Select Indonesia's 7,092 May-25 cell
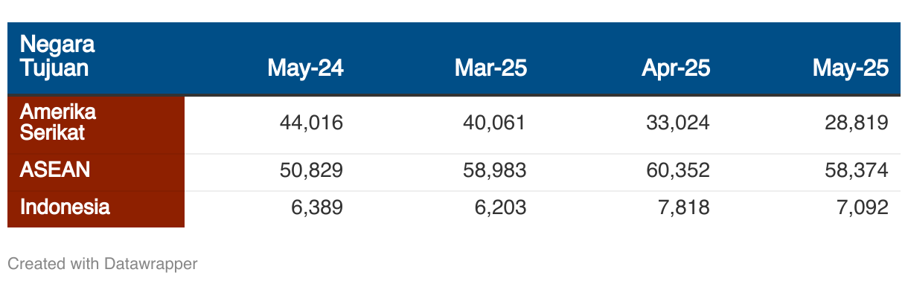Viewport: 908px width, 281px height. [x=862, y=207]
